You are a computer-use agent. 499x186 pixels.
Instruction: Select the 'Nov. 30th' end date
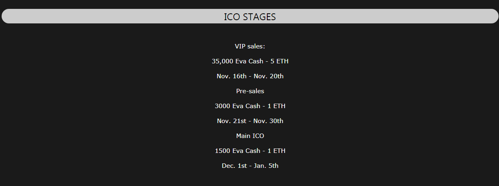click(x=268, y=121)
